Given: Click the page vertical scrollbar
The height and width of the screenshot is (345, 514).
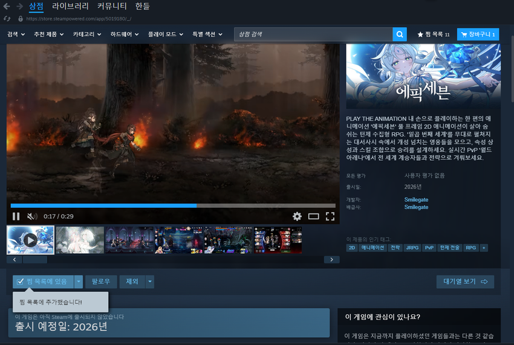Looking at the screenshot, I should [x=512, y=69].
